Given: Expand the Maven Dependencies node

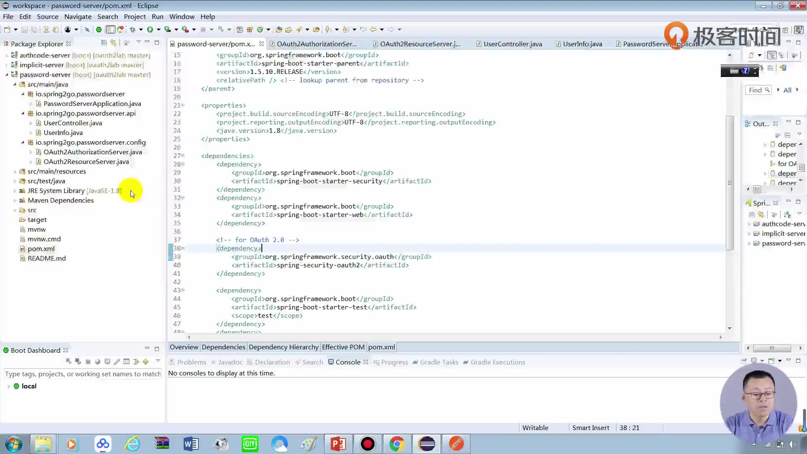Looking at the screenshot, I should (x=14, y=201).
